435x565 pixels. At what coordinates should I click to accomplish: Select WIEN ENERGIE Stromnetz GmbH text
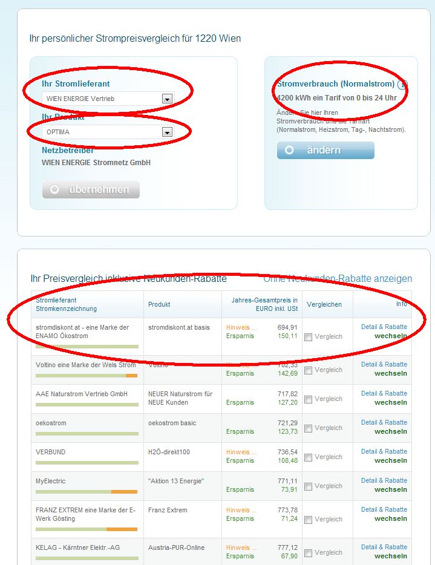96,163
